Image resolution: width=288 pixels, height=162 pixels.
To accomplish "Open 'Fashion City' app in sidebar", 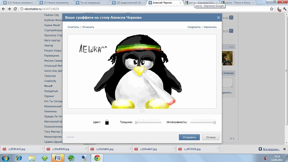I will tap(51, 15).
